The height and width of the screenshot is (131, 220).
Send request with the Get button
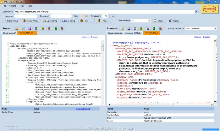pyautogui.click(x=86, y=21)
